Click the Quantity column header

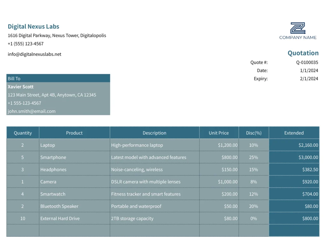[x=23, y=133]
